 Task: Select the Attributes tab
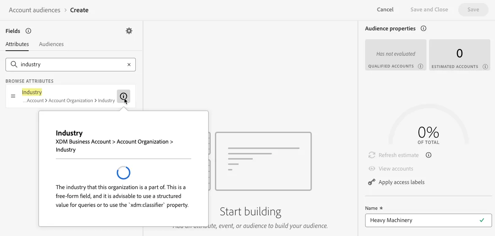(x=17, y=44)
